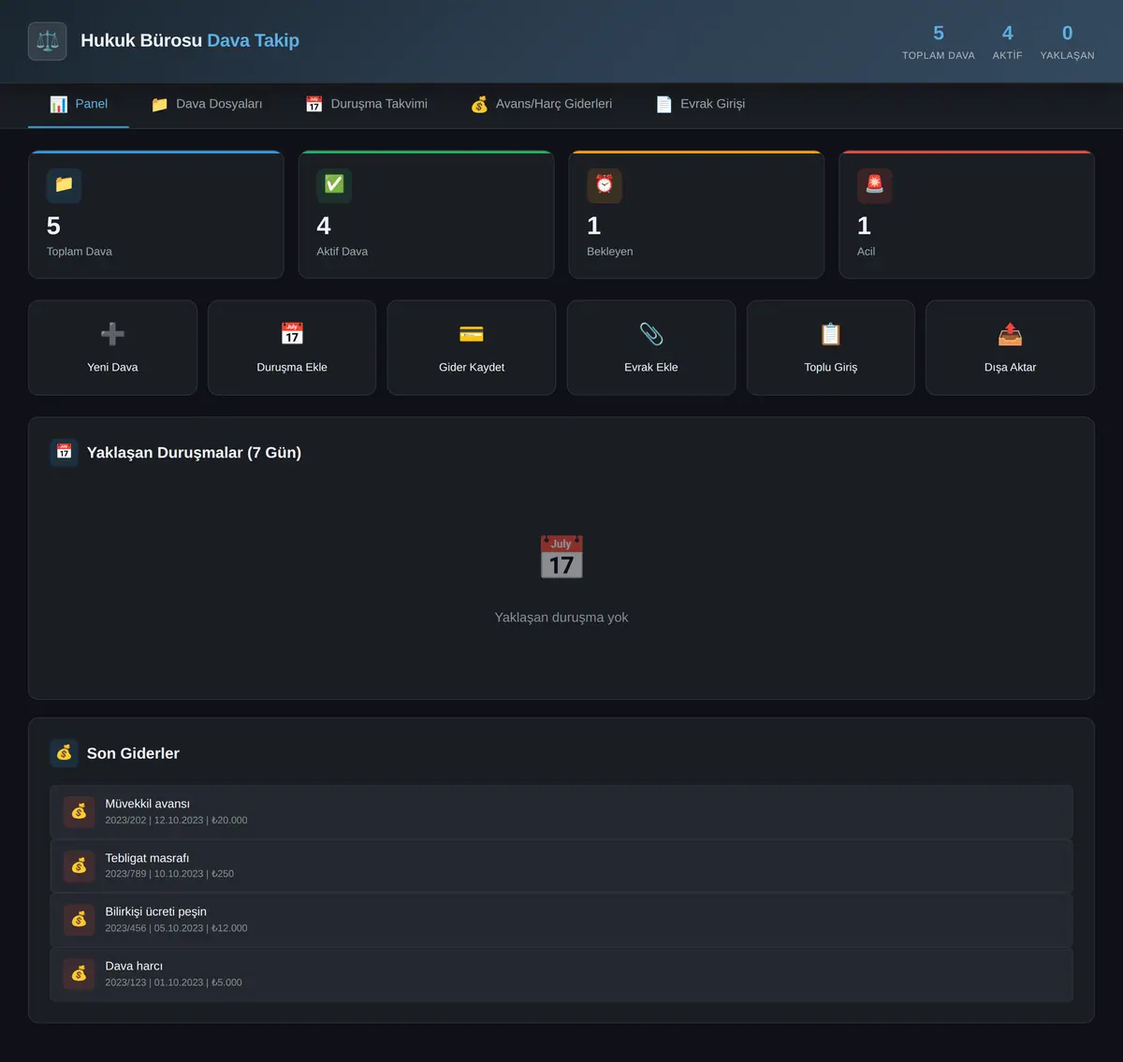
Task: Switch to the Panel tab
Action: click(79, 105)
